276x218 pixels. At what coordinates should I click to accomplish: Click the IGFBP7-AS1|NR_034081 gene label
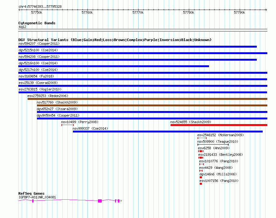point(37,197)
